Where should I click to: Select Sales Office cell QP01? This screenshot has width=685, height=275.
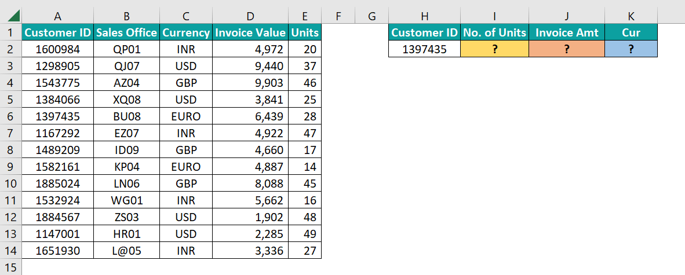(126, 49)
